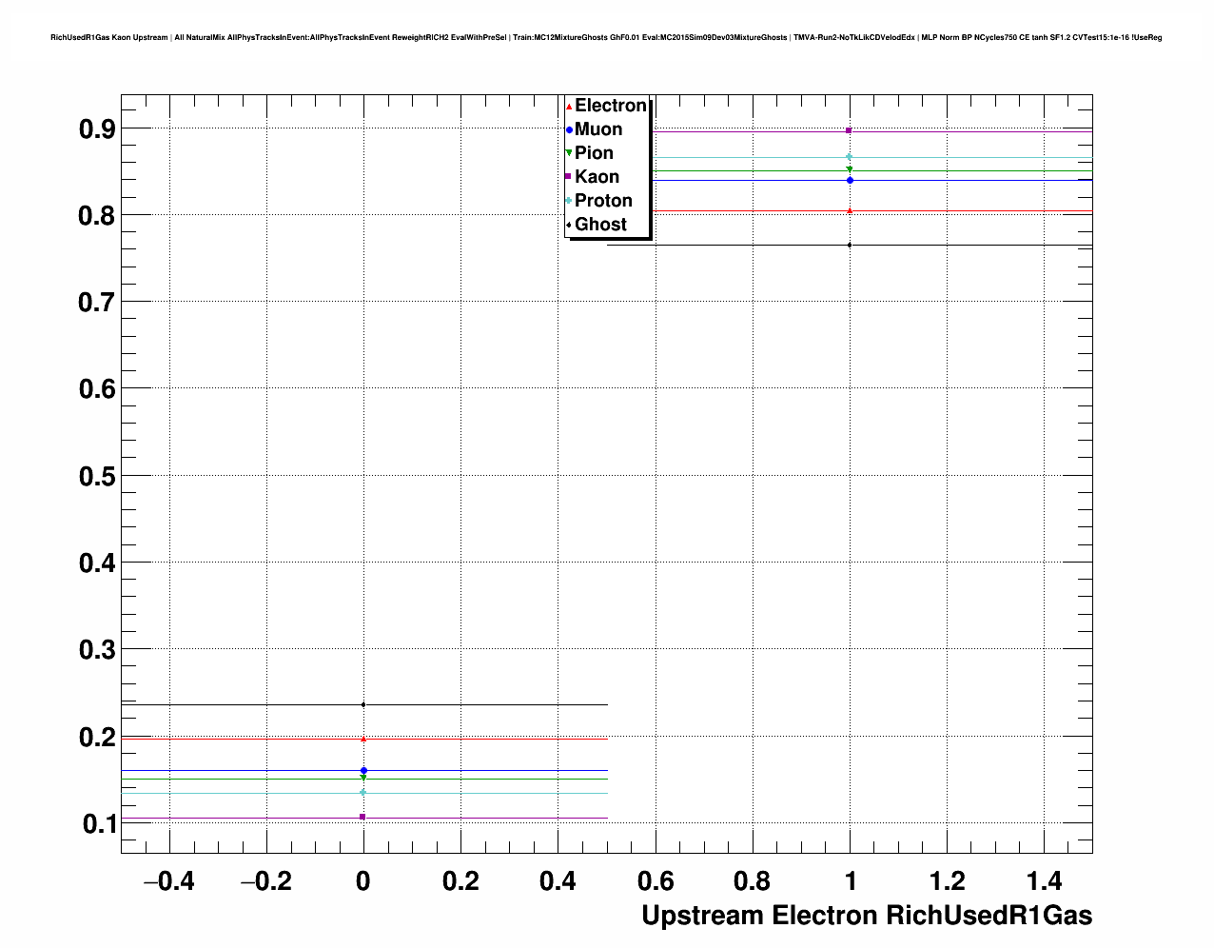Click the cyan Proton diamond in legend
This screenshot has width=1214, height=948.
coord(569,201)
